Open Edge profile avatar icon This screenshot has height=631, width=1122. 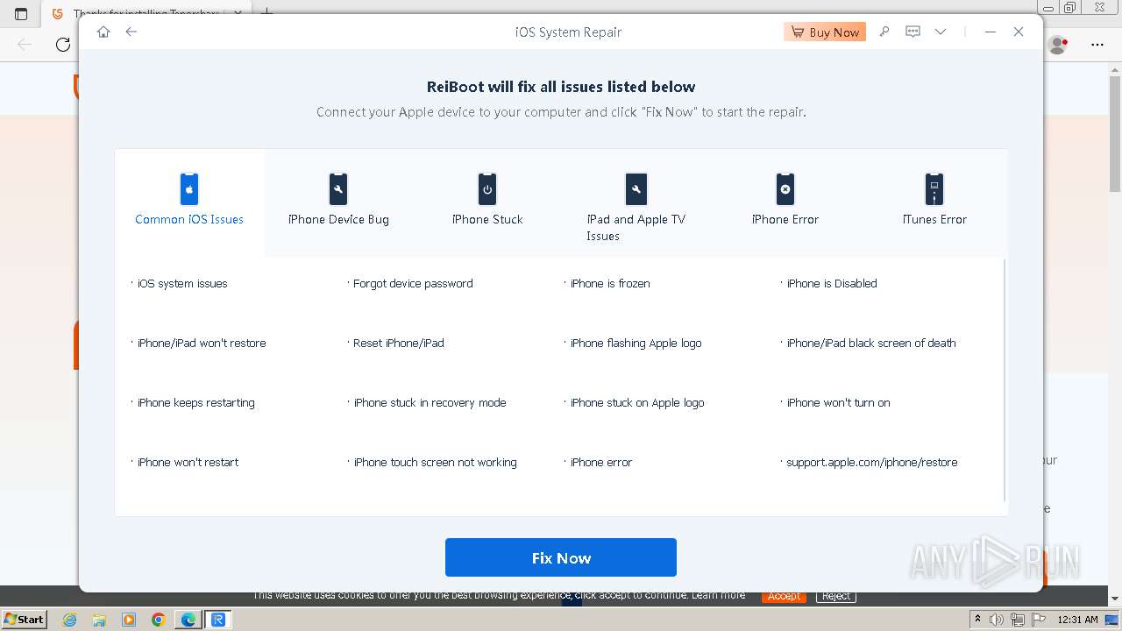click(1059, 45)
